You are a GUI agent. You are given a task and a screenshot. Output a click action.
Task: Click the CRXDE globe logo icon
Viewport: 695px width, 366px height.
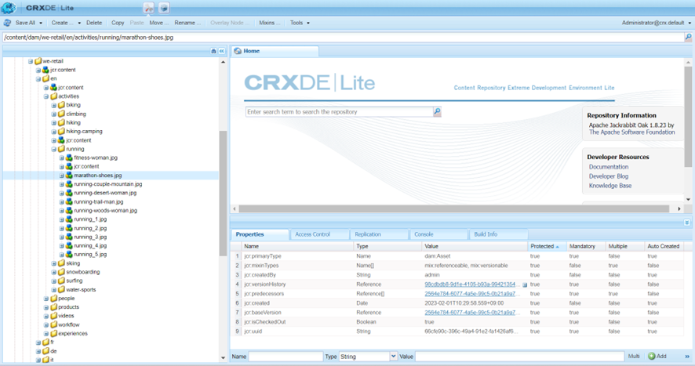[x=9, y=8]
